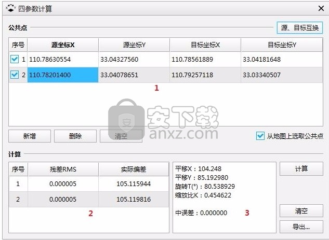Click the 计算 compute button

click(x=301, y=168)
